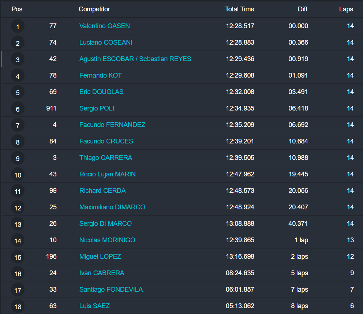Click the Diff column header
Viewport: 363px width, 314px height.
tap(302, 9)
